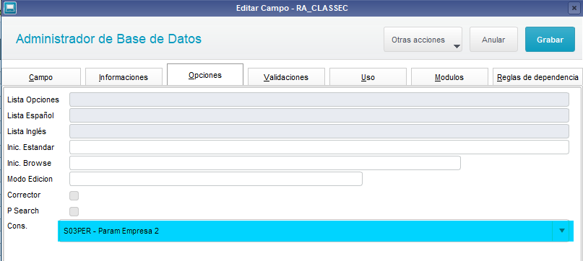Viewport: 583px width, 261px height.
Task: Go to the Validaciones tab
Action: coord(286,77)
